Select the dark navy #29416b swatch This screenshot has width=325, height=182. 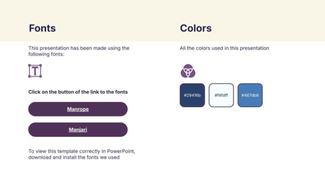tap(192, 95)
